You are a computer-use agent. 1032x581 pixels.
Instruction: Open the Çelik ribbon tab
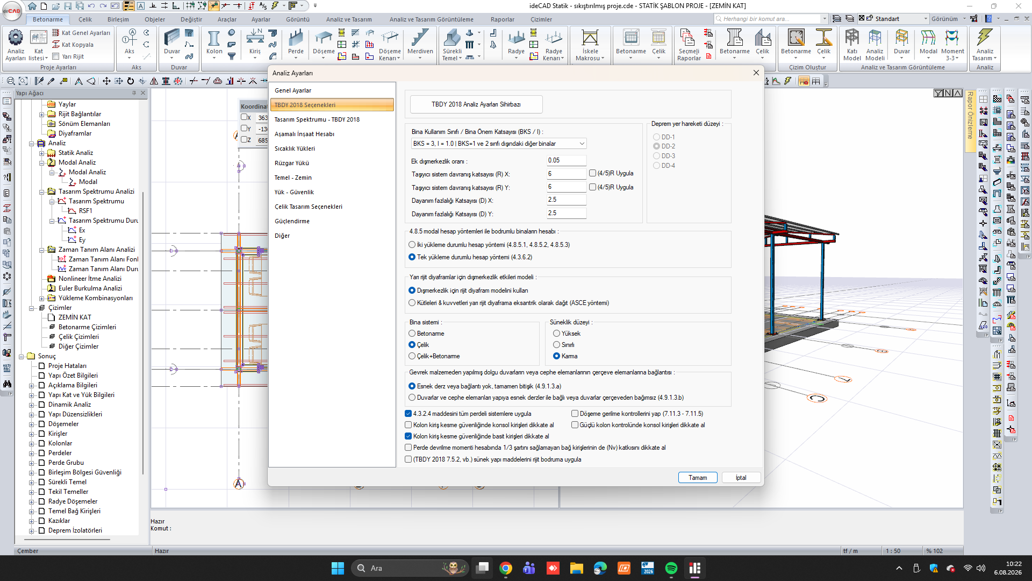coord(85,19)
